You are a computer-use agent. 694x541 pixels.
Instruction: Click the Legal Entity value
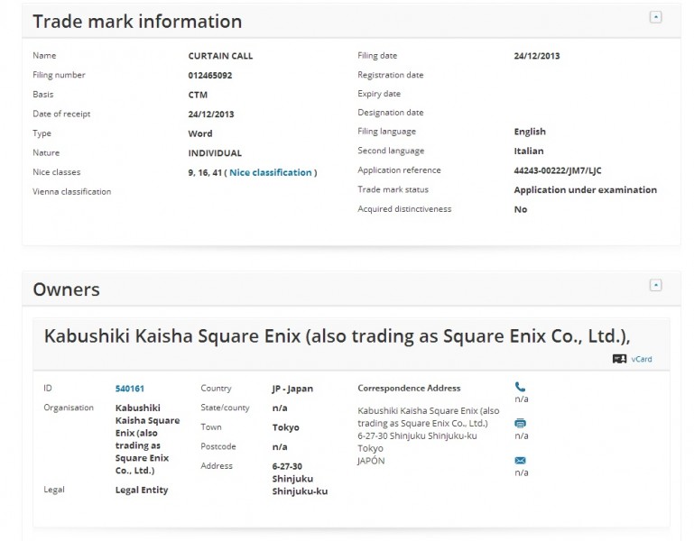tap(142, 490)
